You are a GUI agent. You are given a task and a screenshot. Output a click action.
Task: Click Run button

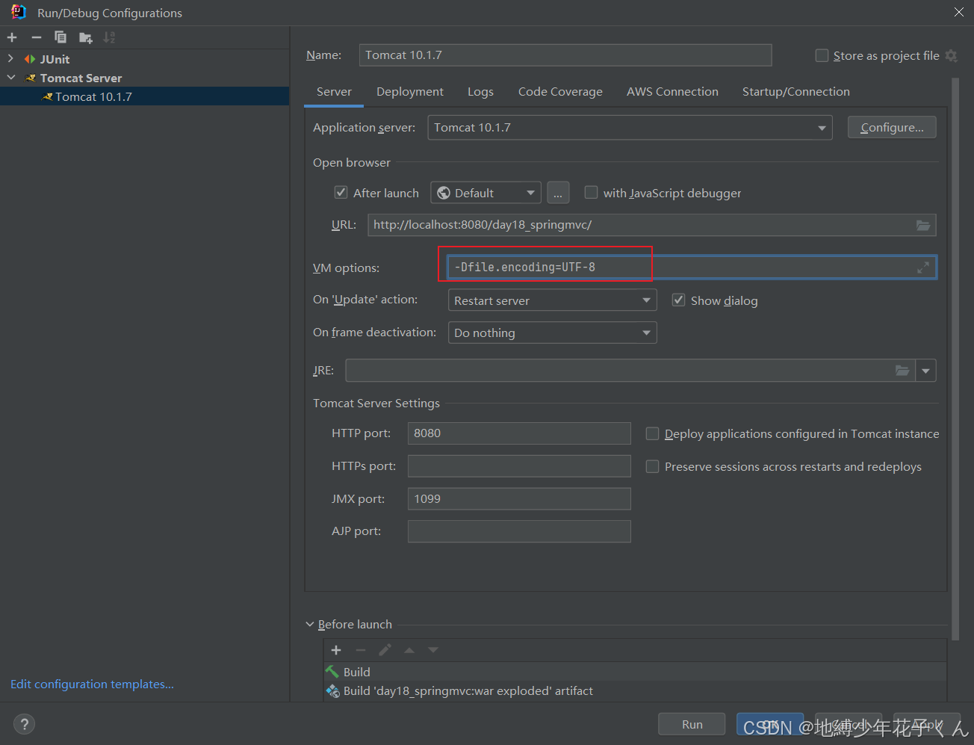(x=692, y=724)
